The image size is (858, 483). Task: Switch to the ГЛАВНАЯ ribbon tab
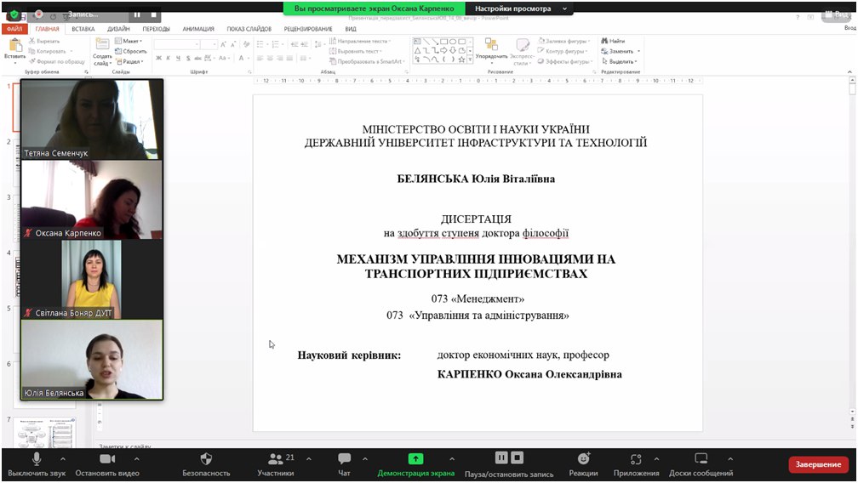point(47,29)
